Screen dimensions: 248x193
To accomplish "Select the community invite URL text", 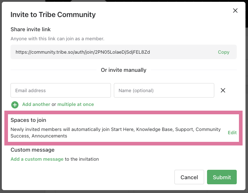I will (x=83, y=52).
